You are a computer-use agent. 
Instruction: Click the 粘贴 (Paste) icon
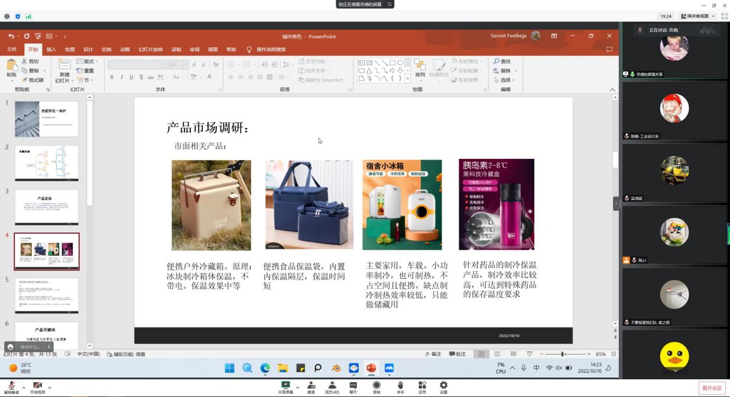11,66
